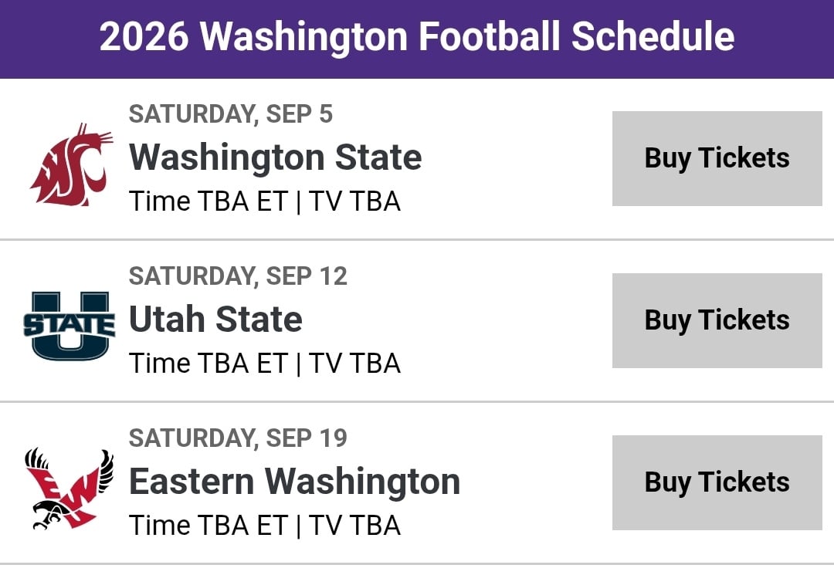Click the Washington State Cougars logo
The height and width of the screenshot is (575, 834).
(69, 164)
